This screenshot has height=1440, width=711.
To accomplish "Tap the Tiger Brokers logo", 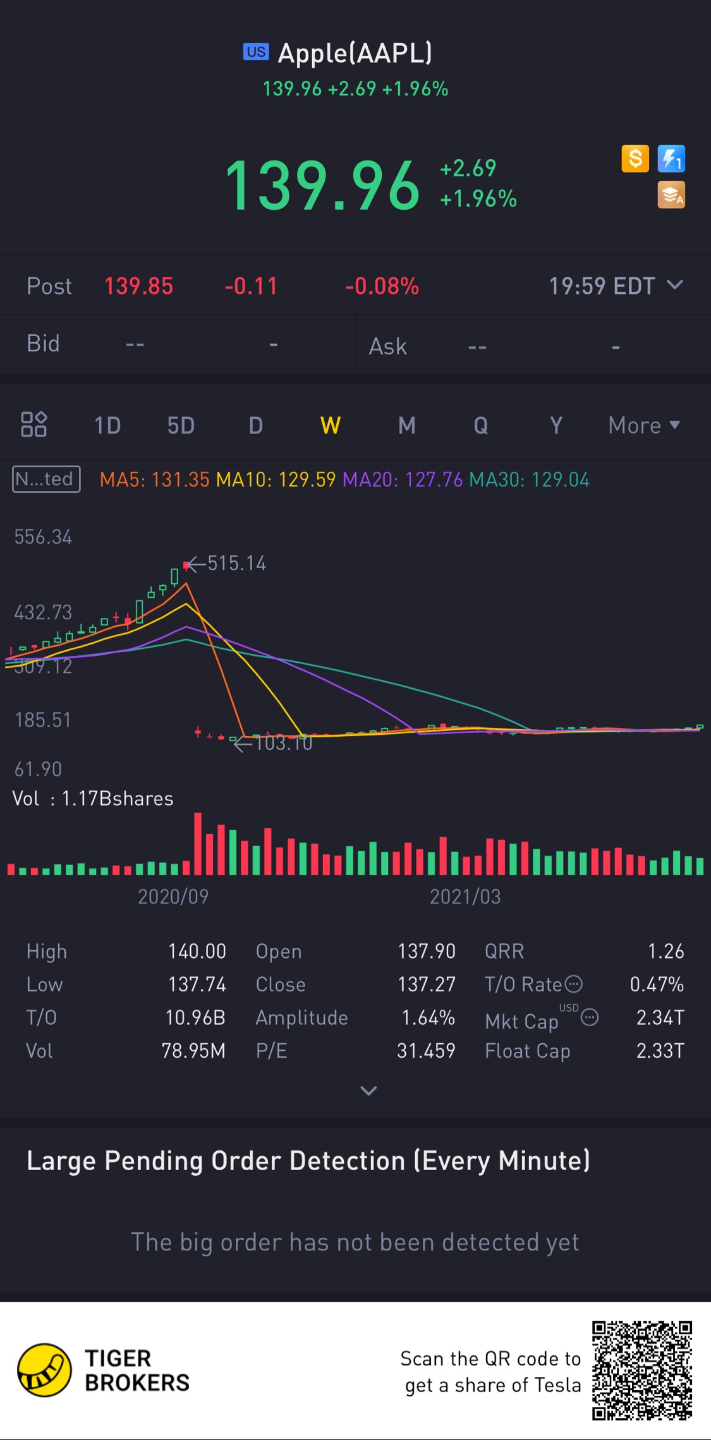I will pos(104,1370).
